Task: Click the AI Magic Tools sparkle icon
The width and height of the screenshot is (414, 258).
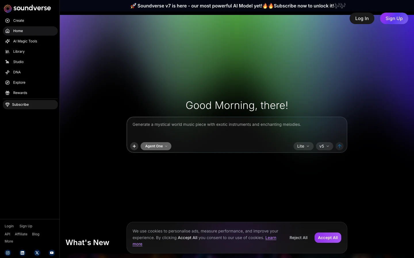Action: (7, 41)
